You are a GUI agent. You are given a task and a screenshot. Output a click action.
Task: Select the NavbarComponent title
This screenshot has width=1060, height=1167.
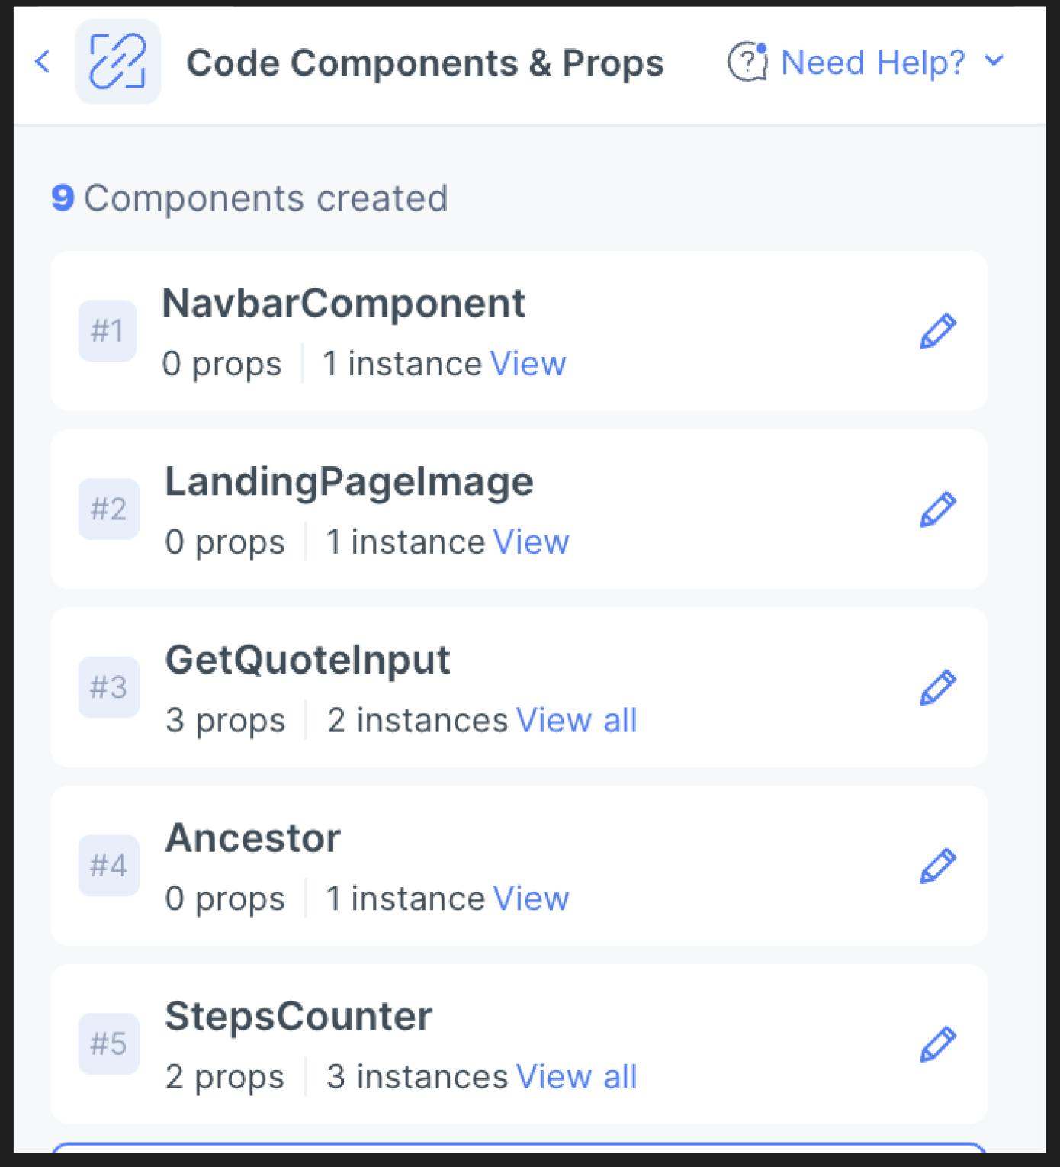pyautogui.click(x=344, y=304)
